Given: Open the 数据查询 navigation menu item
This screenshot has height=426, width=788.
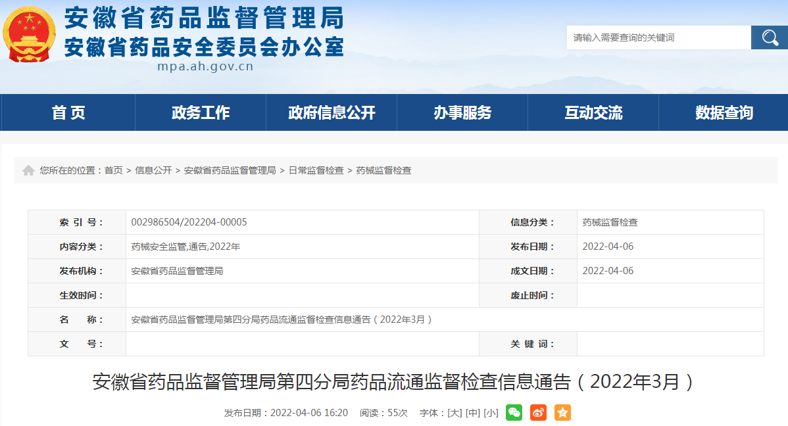Looking at the screenshot, I should point(724,112).
